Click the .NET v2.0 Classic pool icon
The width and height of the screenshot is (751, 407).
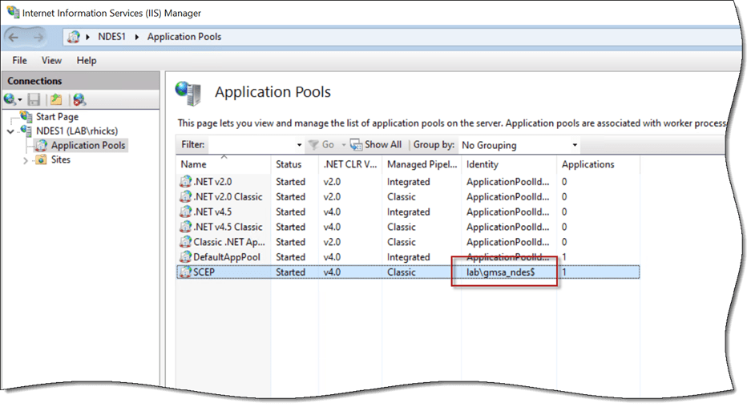(x=185, y=197)
